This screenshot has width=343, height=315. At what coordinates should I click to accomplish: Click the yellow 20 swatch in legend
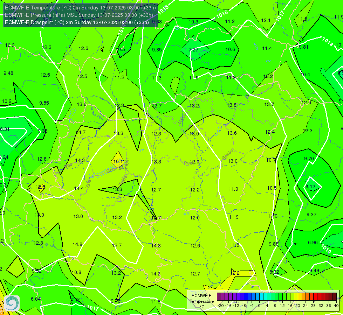[296, 297]
